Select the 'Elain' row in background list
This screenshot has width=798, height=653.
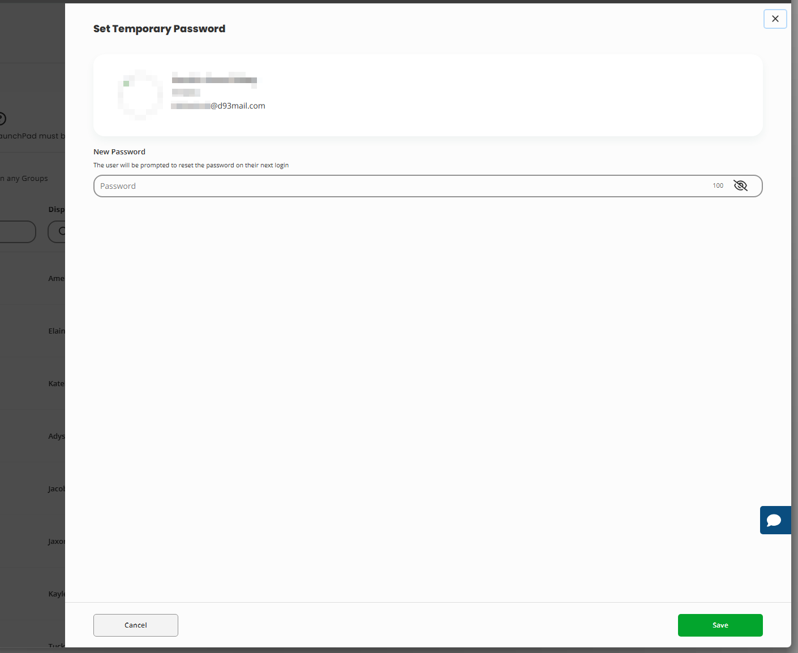pyautogui.click(x=56, y=331)
